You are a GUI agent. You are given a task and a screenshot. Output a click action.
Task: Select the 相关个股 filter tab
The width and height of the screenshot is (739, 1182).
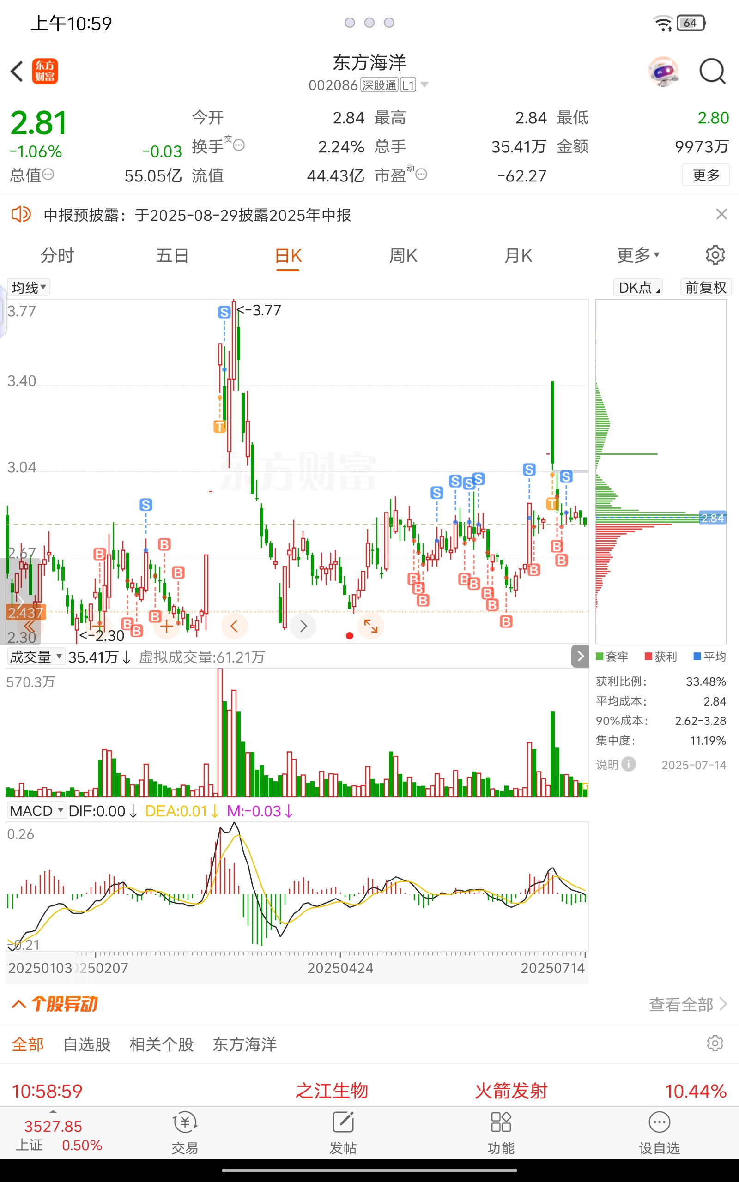tap(162, 1044)
